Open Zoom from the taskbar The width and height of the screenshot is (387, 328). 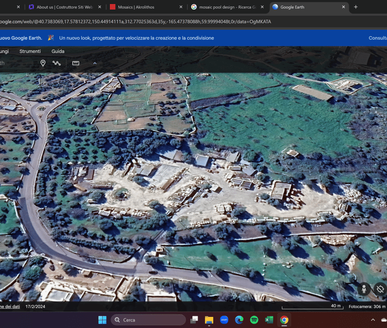[x=224, y=320]
